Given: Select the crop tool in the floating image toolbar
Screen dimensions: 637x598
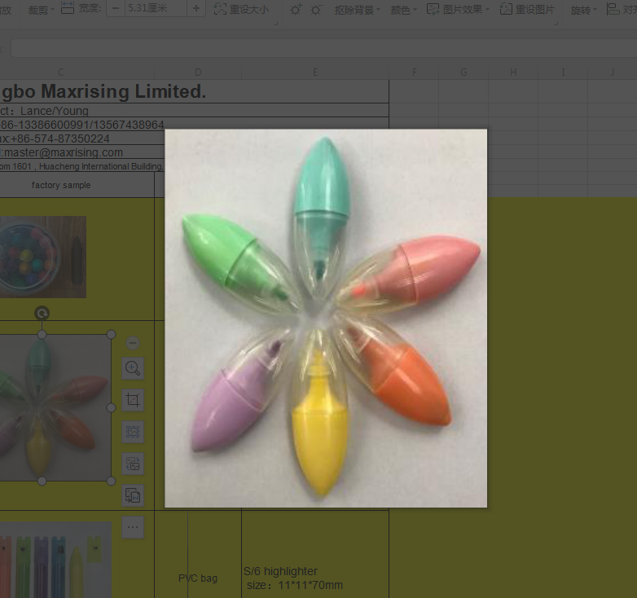Looking at the screenshot, I should [x=133, y=400].
